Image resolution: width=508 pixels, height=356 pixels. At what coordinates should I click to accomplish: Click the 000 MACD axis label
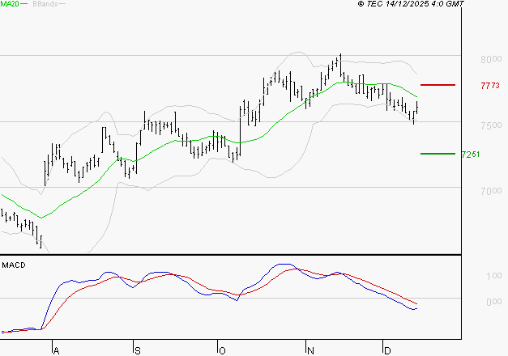click(494, 302)
